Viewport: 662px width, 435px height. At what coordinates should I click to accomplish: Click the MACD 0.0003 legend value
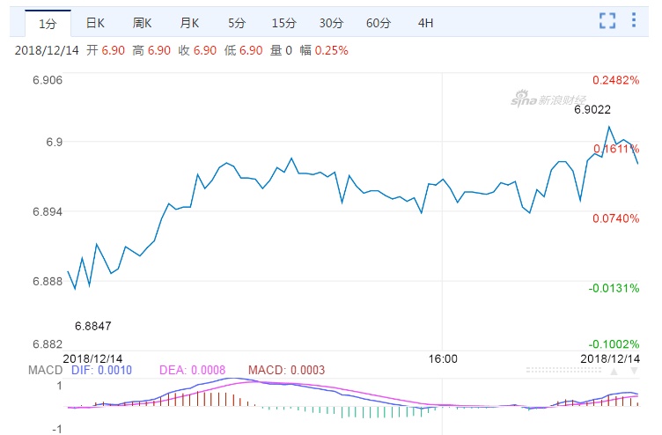(286, 371)
